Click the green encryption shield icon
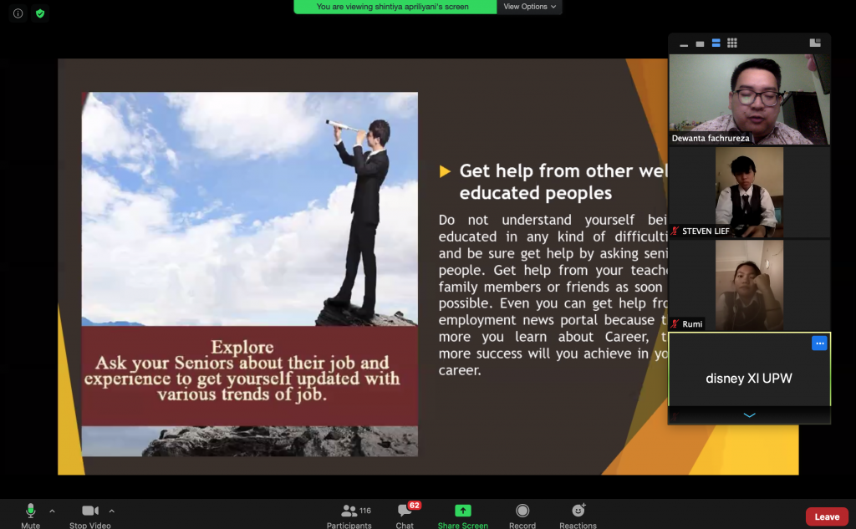 click(x=40, y=13)
